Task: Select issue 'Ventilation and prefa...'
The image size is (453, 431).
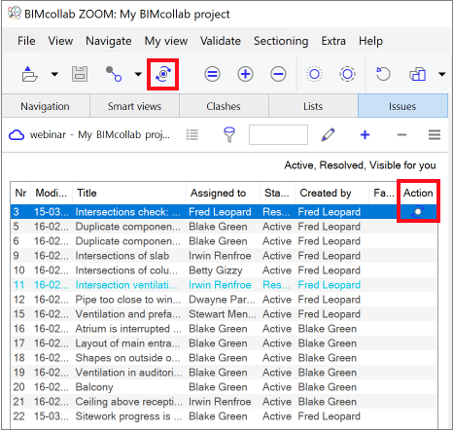Action: [224, 314]
